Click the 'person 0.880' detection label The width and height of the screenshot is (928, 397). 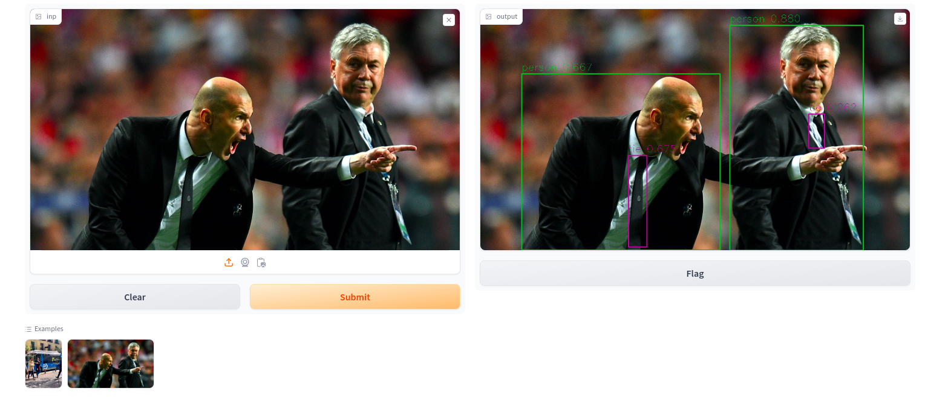point(765,19)
